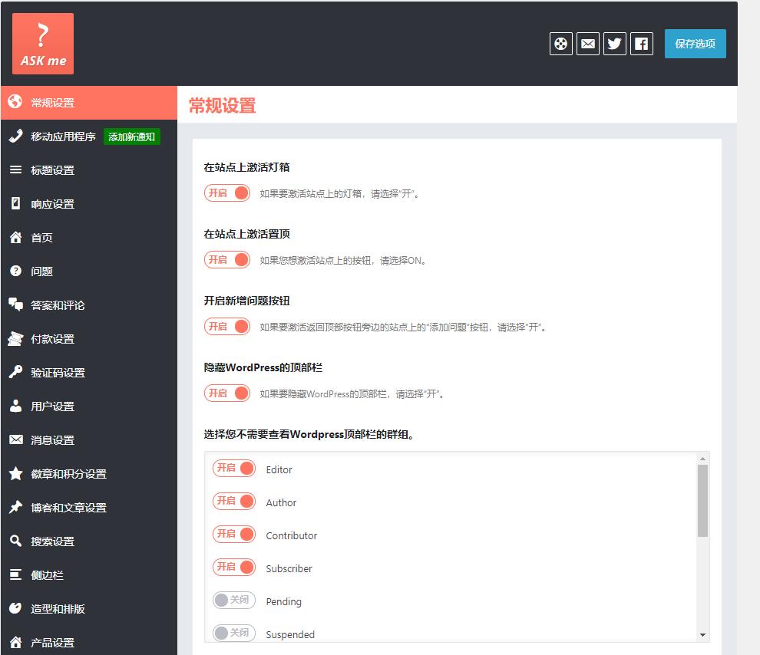Toggle the 在站点上激活置顶 switch
Image resolution: width=760 pixels, height=655 pixels.
point(226,260)
